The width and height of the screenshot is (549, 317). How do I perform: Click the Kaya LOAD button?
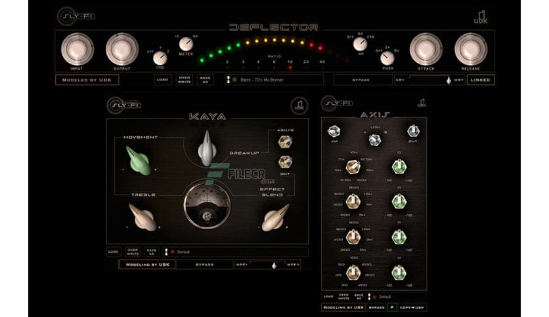pos(113,252)
